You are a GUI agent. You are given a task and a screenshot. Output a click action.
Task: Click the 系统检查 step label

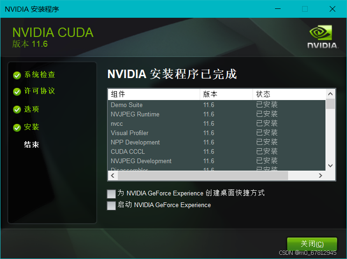[x=40, y=74]
